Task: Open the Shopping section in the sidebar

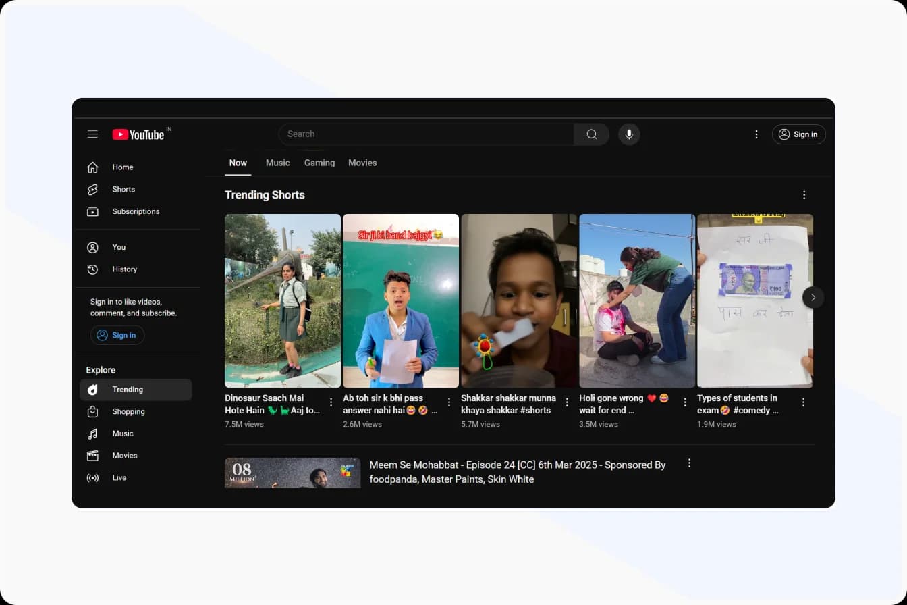Action: (x=92, y=411)
